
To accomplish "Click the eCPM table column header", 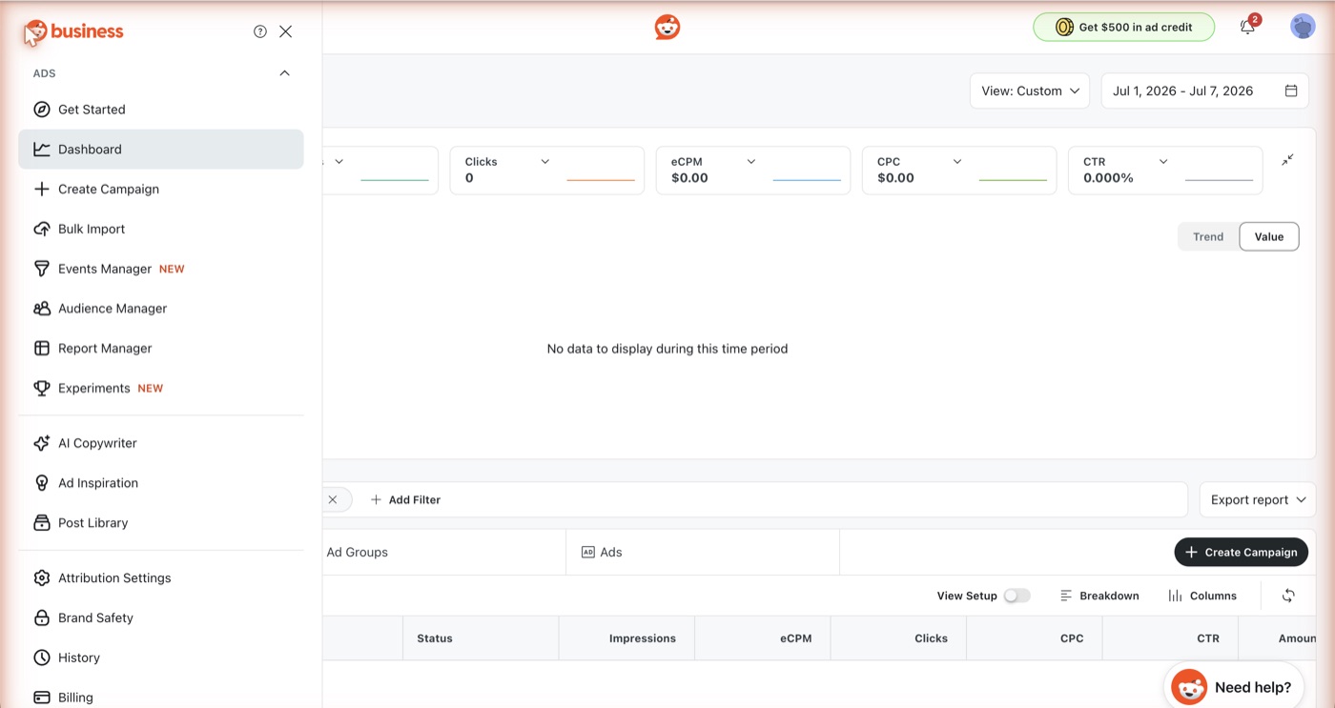I will (763, 638).
